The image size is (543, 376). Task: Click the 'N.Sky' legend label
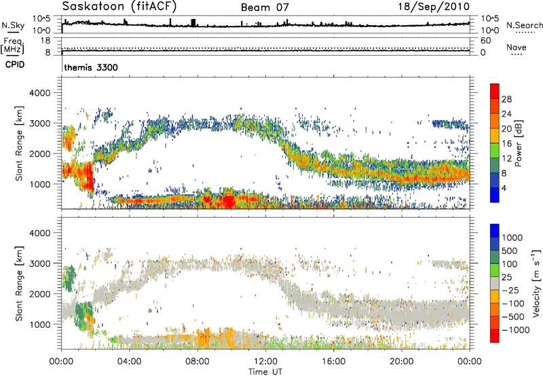pos(13,25)
